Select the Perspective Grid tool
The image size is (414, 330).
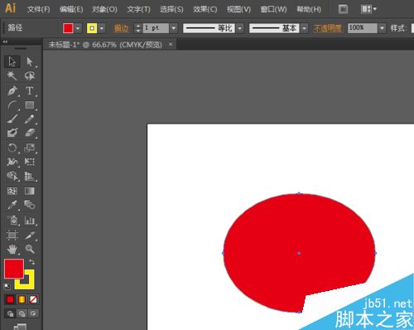coord(30,176)
